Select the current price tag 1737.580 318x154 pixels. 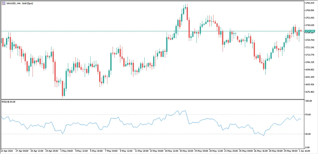pos(310,31)
